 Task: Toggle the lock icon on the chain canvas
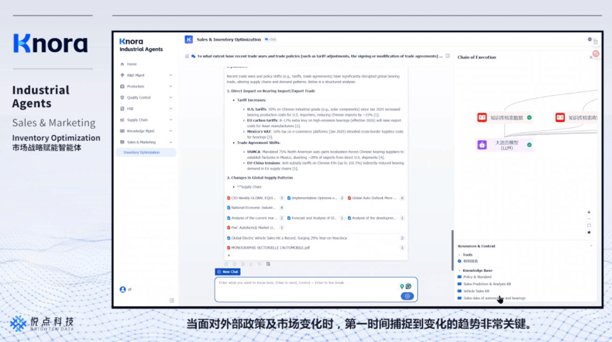click(x=589, y=232)
